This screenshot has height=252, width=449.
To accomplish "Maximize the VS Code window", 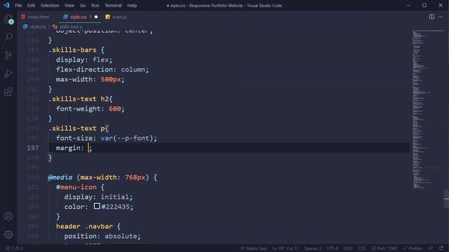I will coord(424,6).
